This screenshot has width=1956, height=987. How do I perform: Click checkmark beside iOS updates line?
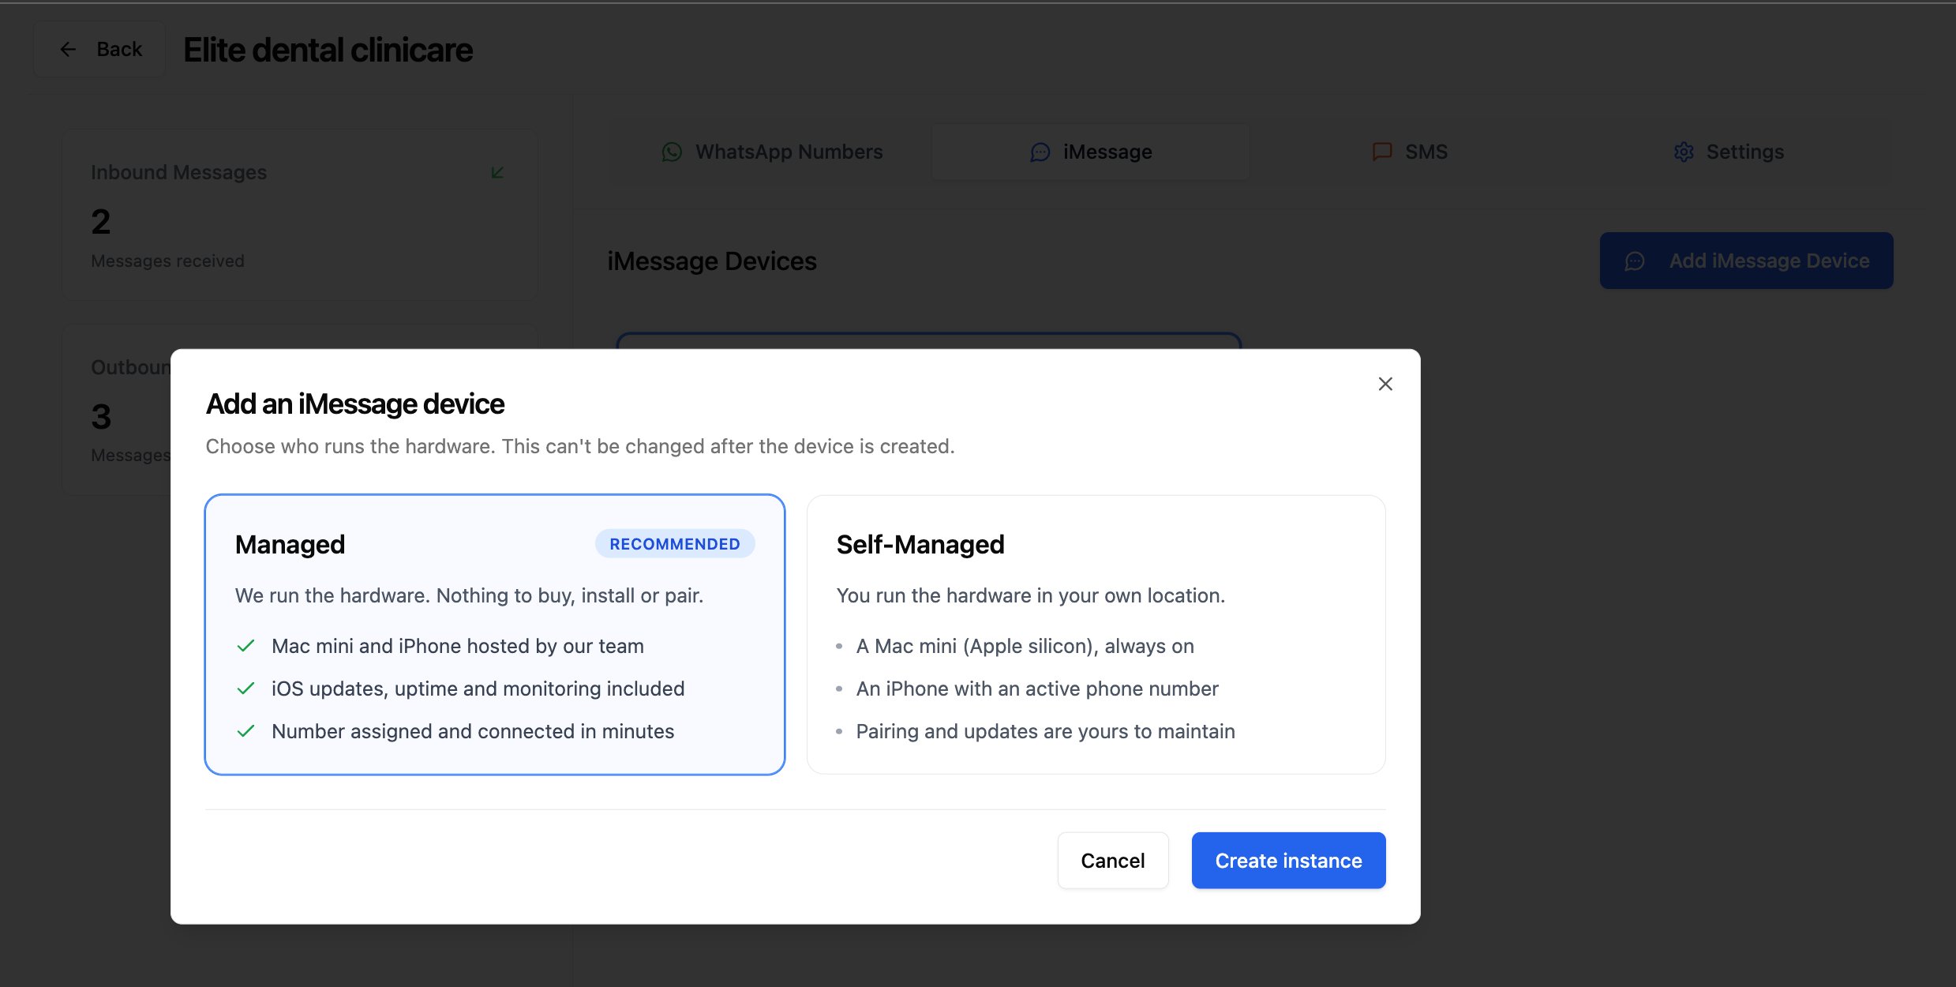tap(245, 689)
